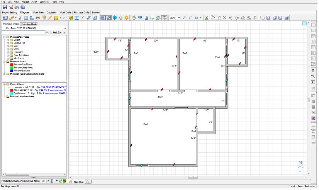Switch to the Estimating Mode tab
Screen dimensions: 319x190
click(x=29, y=24)
